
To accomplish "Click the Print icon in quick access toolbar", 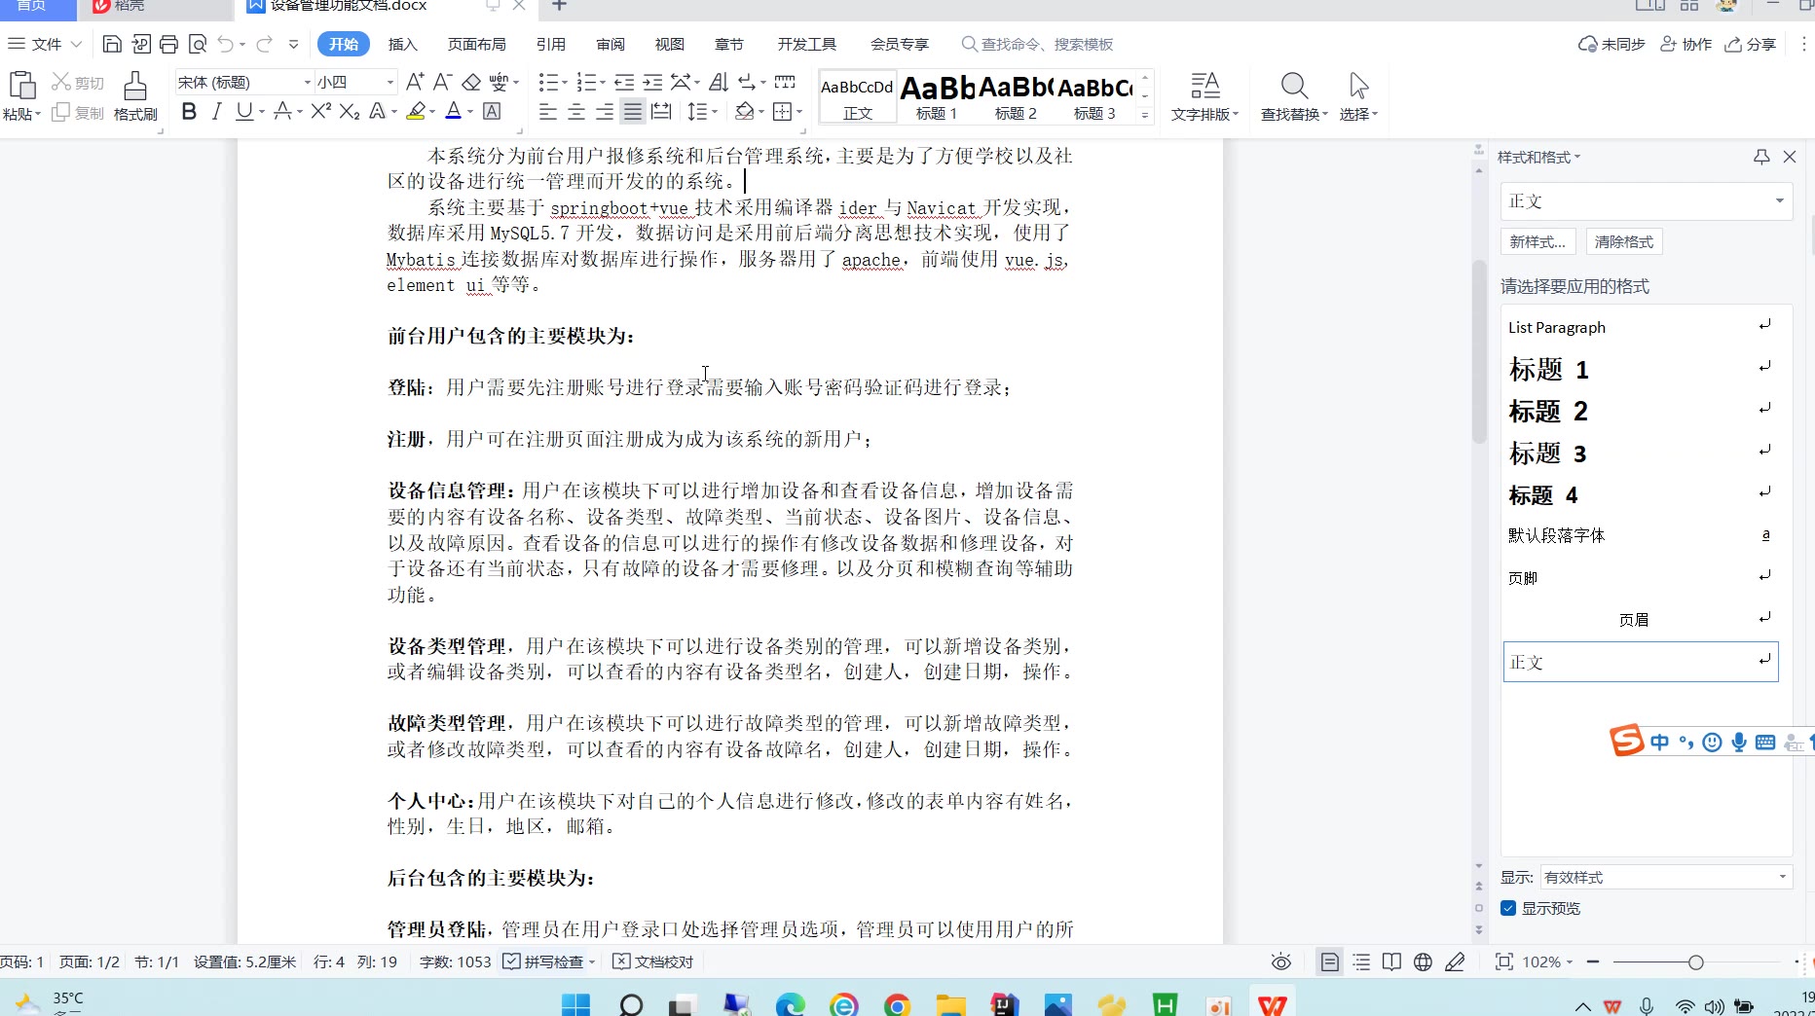I will click(168, 44).
